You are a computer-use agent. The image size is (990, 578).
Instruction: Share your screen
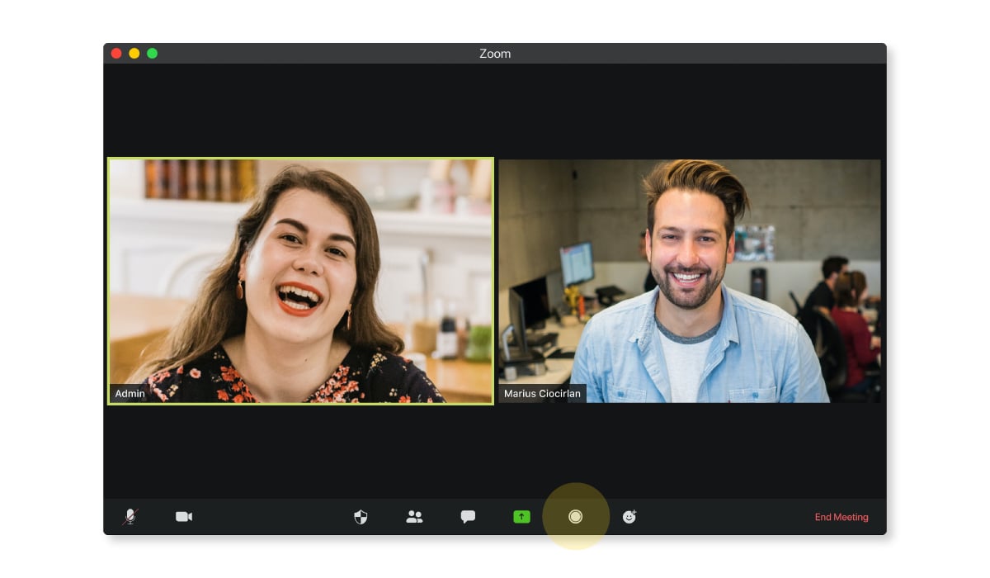pyautogui.click(x=521, y=517)
